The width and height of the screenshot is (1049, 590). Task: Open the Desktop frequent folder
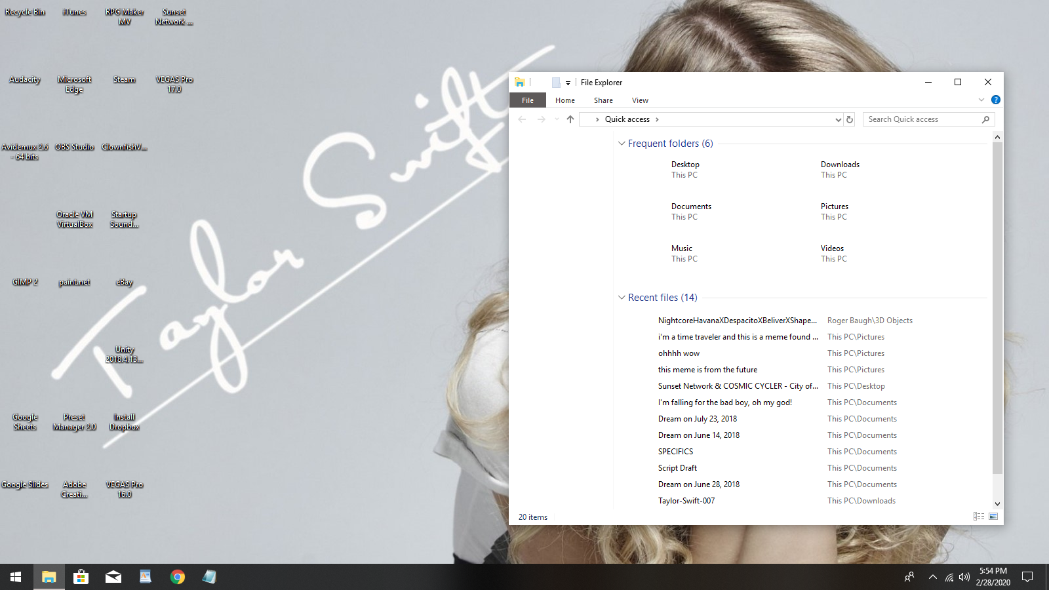[685, 169]
